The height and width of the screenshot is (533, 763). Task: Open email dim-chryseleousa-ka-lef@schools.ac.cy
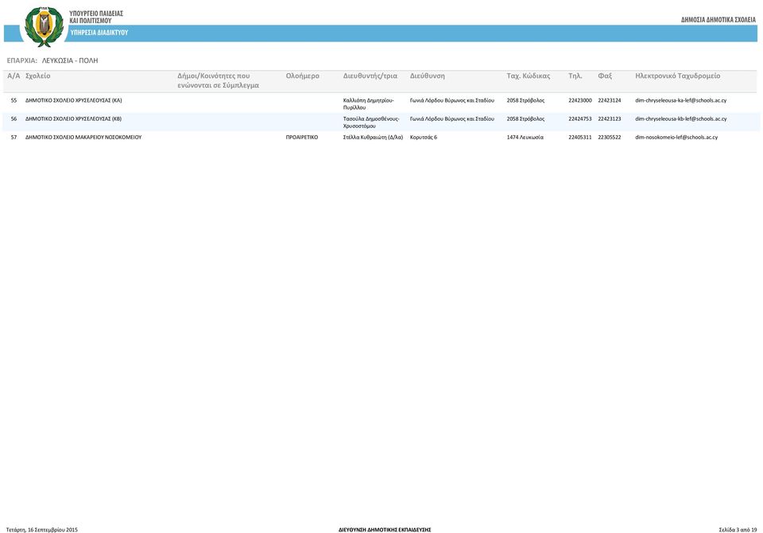tap(680, 100)
